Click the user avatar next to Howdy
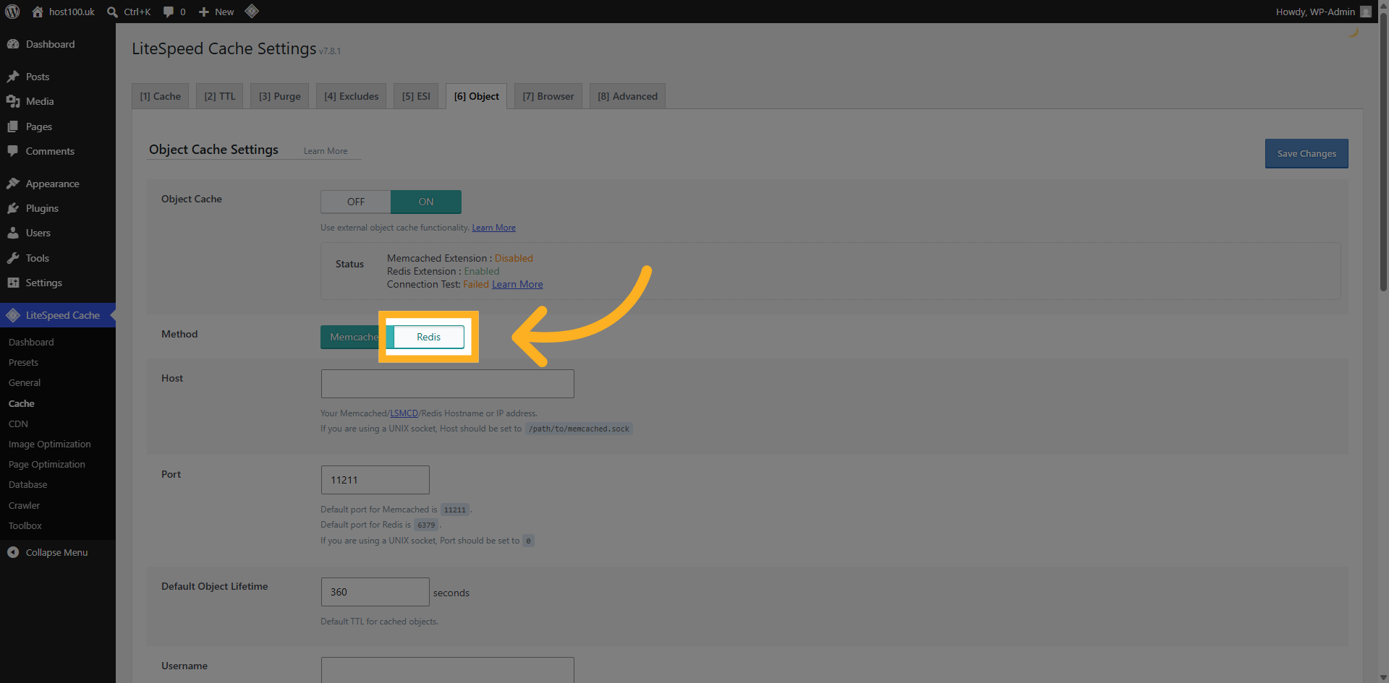Viewport: 1389px width, 683px height. pos(1366,12)
